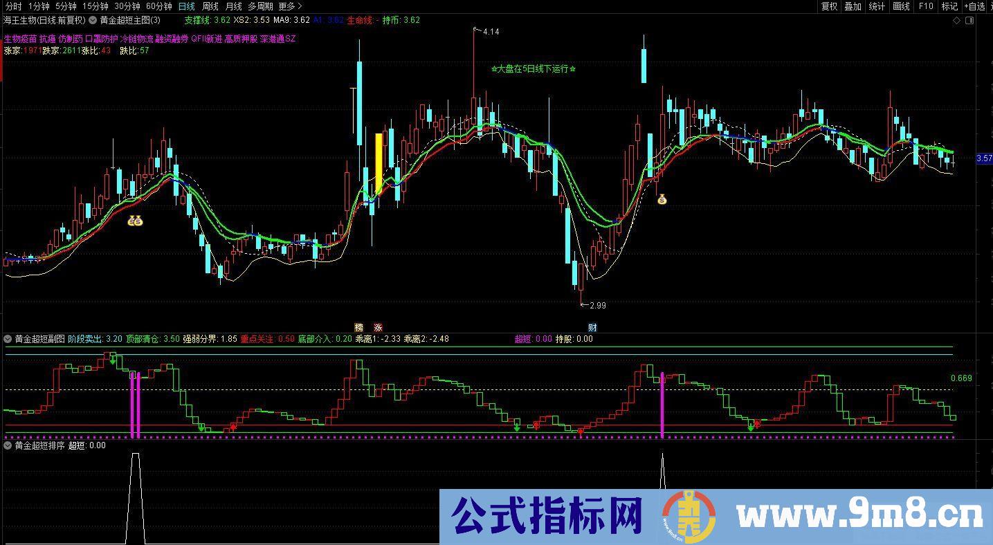Expand the 黄金超短副图 indicator dropdown
The image size is (993, 545).
(8, 339)
